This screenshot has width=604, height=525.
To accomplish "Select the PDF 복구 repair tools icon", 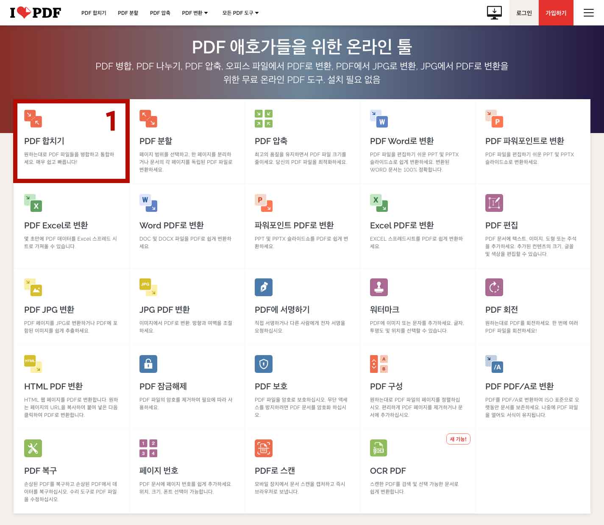I will [33, 448].
